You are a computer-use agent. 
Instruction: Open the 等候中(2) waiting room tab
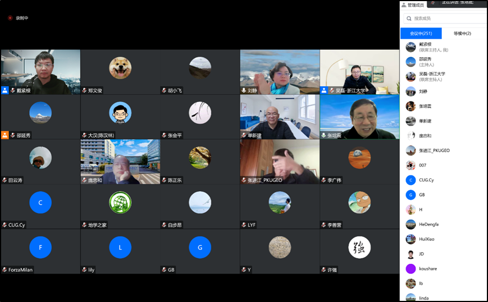click(x=462, y=34)
